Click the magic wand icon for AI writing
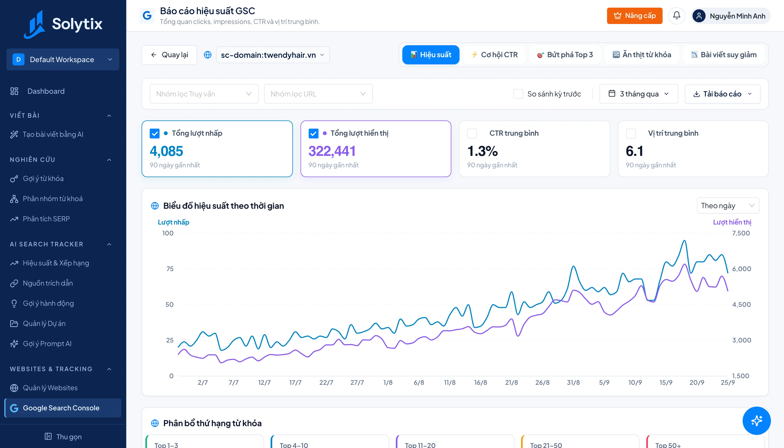 point(14,134)
